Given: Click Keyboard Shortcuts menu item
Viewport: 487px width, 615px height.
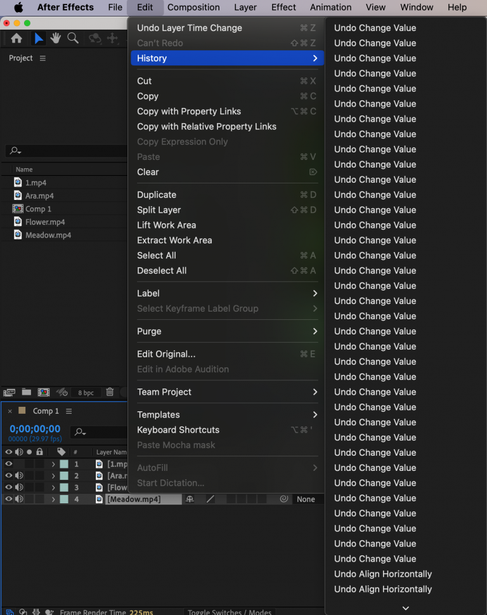Looking at the screenshot, I should coord(178,430).
